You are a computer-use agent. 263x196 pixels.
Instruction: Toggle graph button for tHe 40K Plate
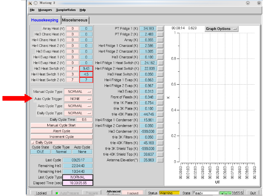(x=160, y=114)
